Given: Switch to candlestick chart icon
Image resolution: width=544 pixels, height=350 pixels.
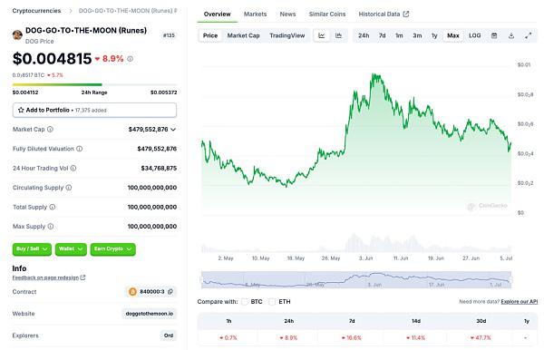Looking at the screenshot, I should tap(338, 35).
